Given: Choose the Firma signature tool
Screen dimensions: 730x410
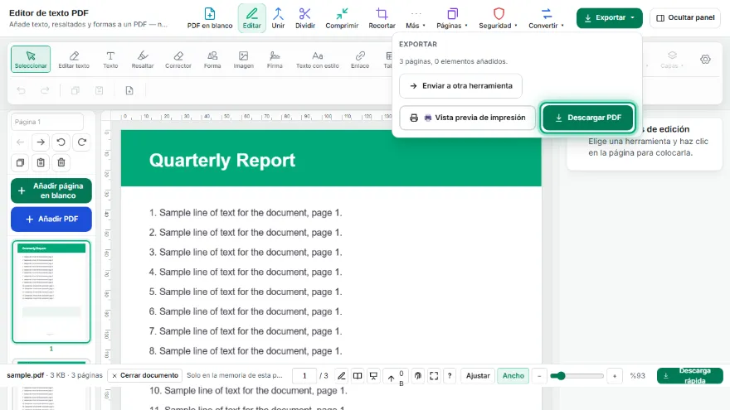Looking at the screenshot, I should [275, 60].
